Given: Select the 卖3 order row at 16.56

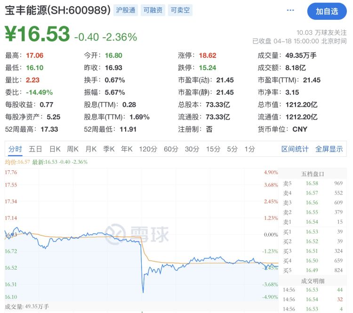Looking at the screenshot, I should (x=313, y=203).
